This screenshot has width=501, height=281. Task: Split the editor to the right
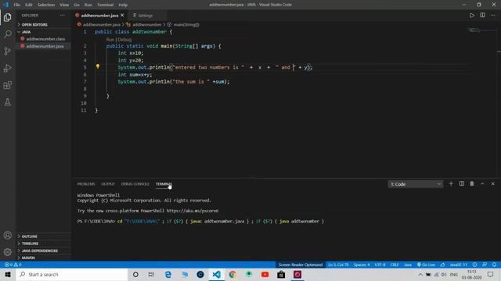tap(482, 16)
